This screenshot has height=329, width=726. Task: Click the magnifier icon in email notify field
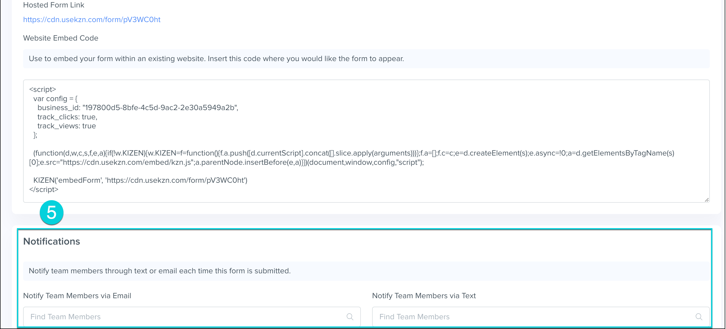click(350, 317)
